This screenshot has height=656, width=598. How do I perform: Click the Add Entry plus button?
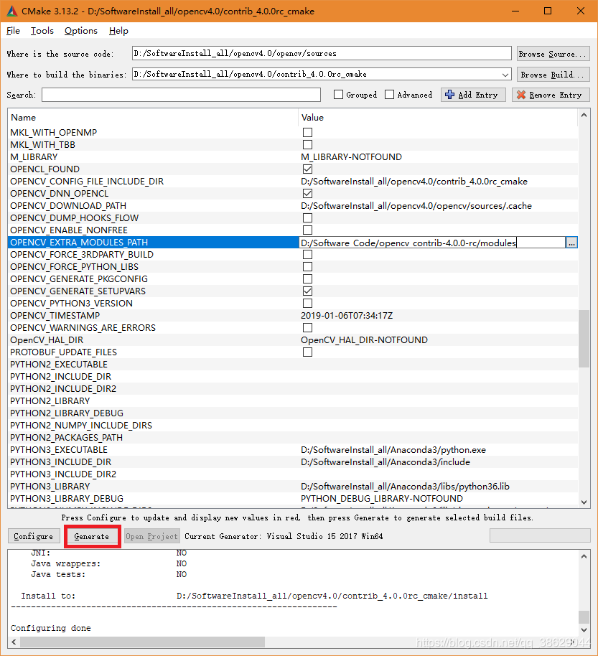pos(473,95)
